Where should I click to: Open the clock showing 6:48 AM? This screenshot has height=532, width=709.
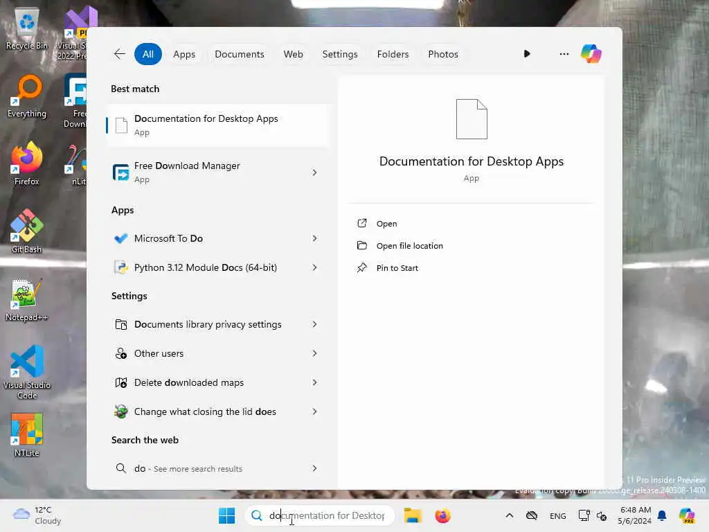click(x=636, y=515)
